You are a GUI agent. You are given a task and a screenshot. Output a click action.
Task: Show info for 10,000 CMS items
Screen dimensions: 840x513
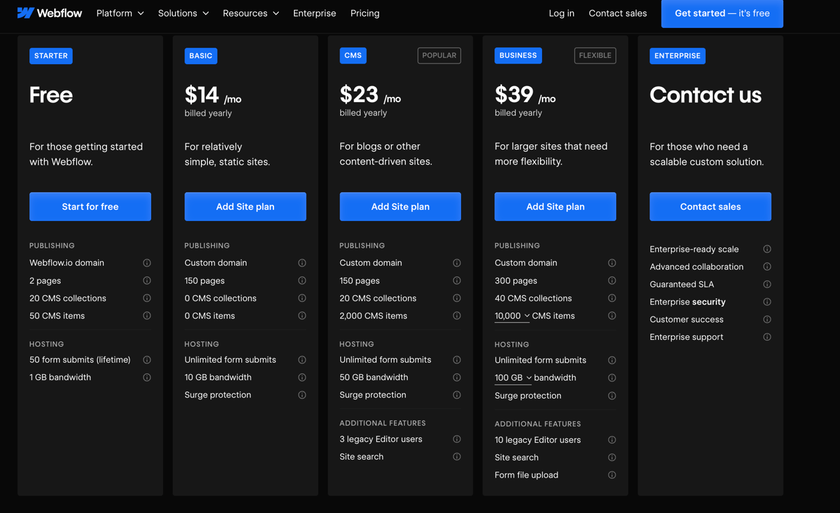pyautogui.click(x=612, y=316)
